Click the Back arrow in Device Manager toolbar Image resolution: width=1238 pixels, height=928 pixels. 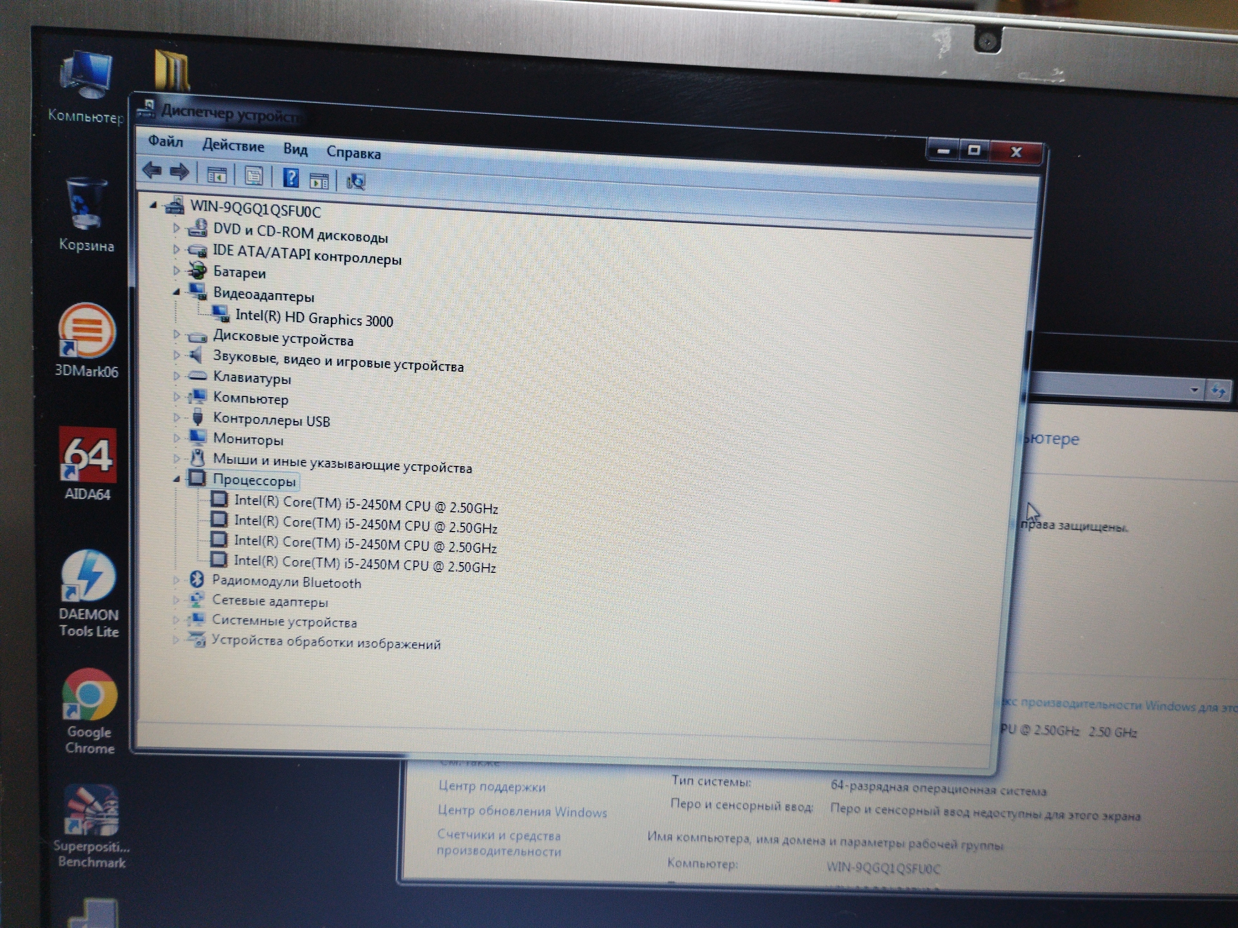(152, 171)
